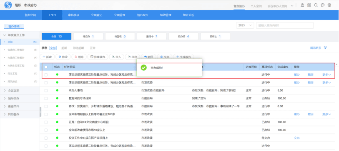
Task: Click the 新建 toolbar button with plus icon
Action: [47, 57]
